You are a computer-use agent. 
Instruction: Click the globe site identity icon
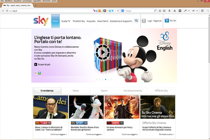click(x=7, y=11)
